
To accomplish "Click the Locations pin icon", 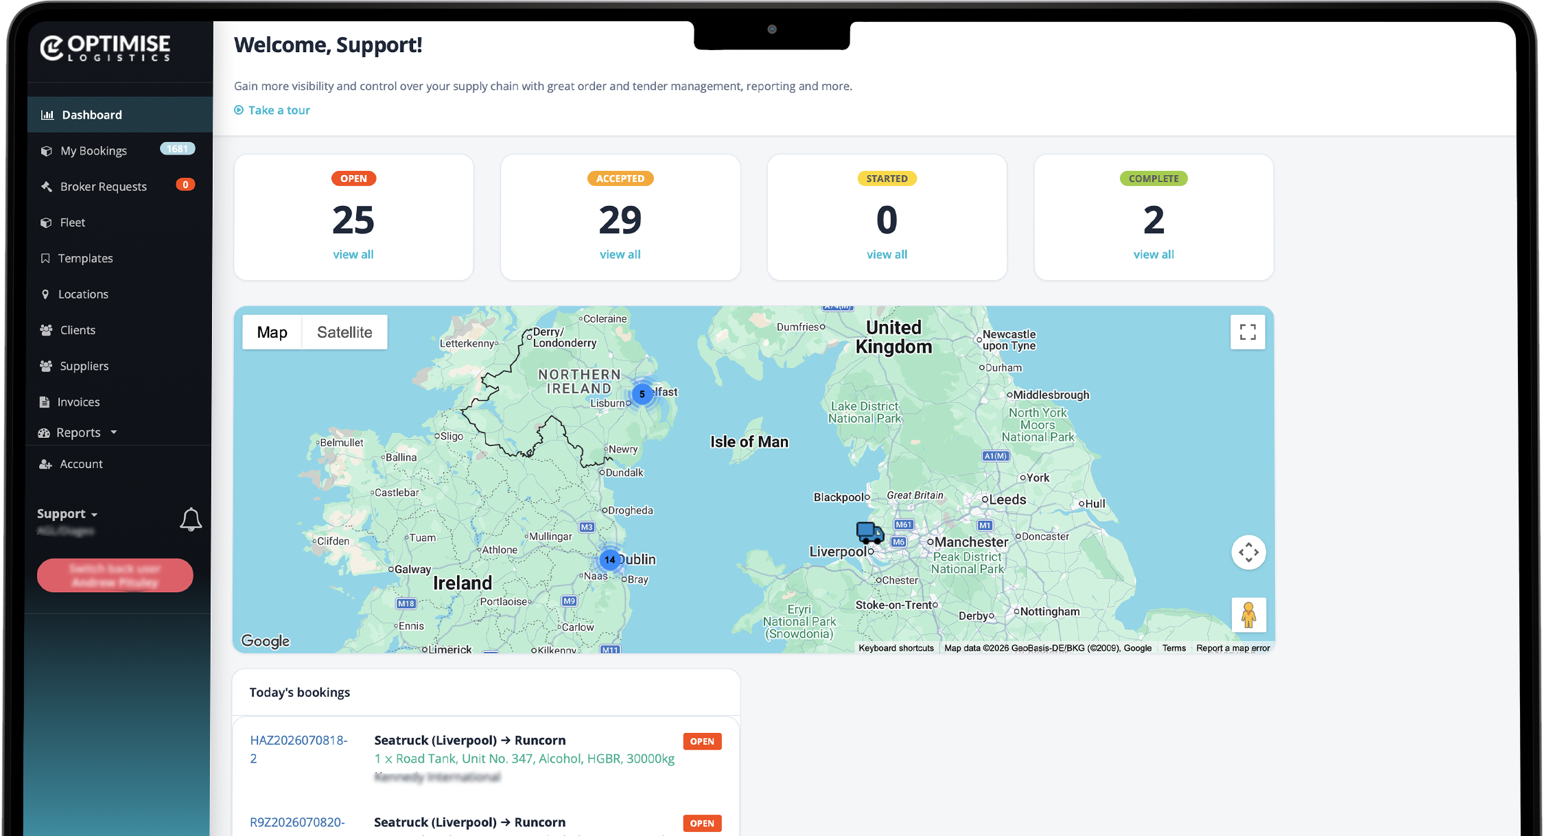I will click(x=45, y=294).
